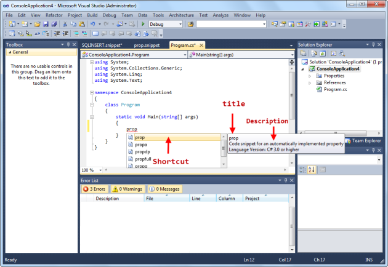Click the Program.cs file in Solution Explorer
Screen dimensions: 388x267
336,89
